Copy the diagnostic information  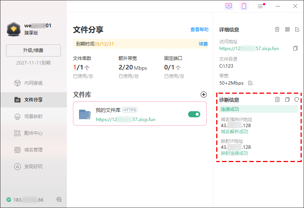pos(287,100)
